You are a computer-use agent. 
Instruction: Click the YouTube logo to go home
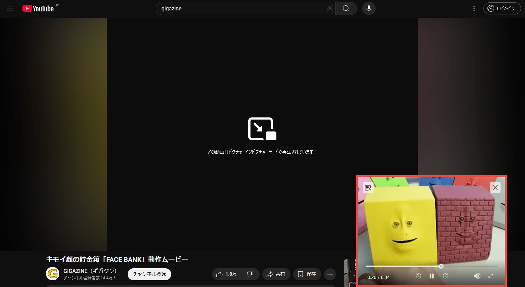[x=38, y=9]
